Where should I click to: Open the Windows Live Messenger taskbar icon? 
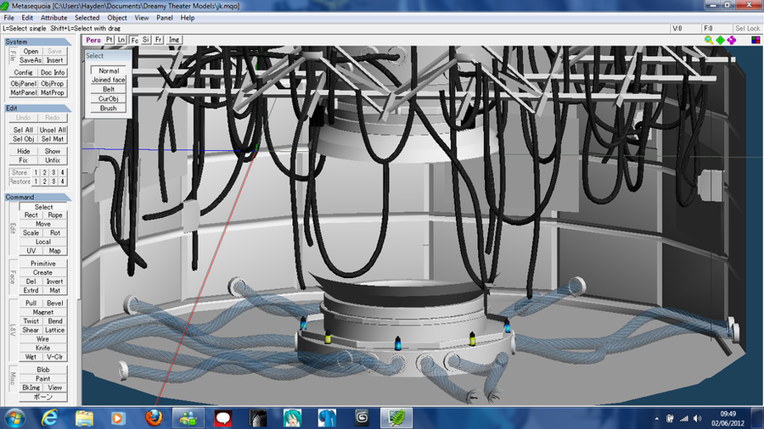pos(188,418)
